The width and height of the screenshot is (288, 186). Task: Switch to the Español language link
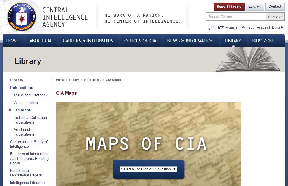click(263, 28)
